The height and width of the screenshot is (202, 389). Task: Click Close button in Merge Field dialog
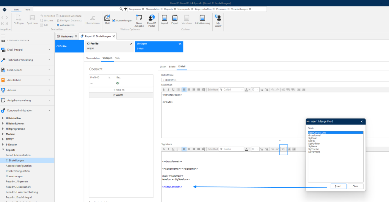click(355, 186)
